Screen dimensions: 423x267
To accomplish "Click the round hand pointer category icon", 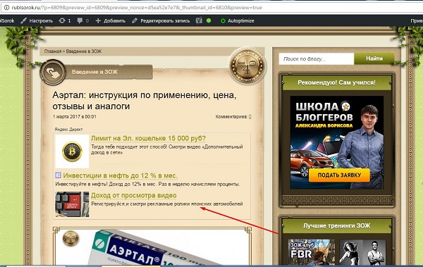I will click(x=53, y=73).
